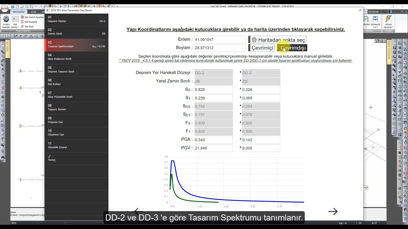This screenshot has height=229, width=408.
Task: Click the DD-3 S1 field 0.095
Action: click(261, 98)
